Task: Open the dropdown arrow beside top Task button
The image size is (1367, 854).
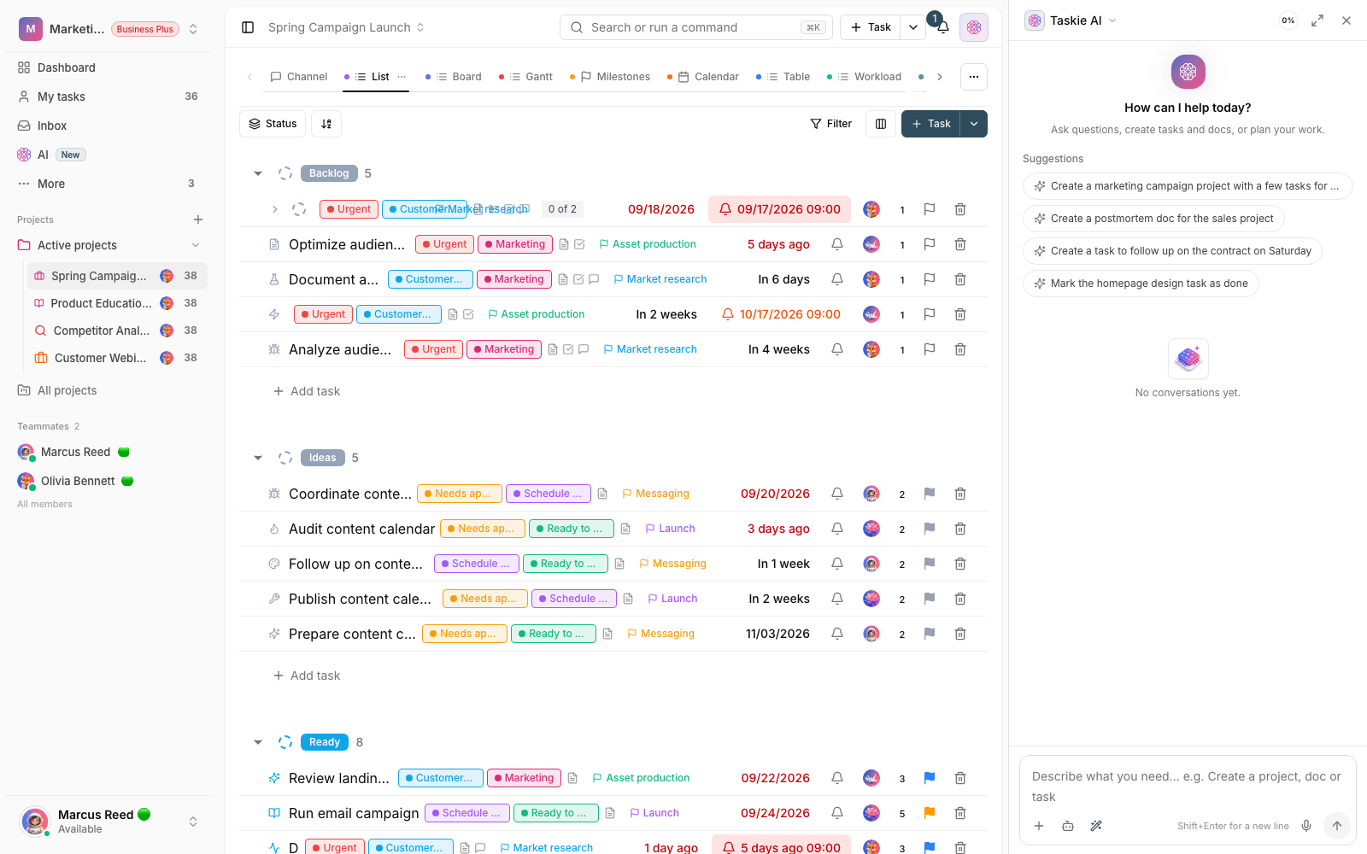Action: pyautogui.click(x=913, y=27)
